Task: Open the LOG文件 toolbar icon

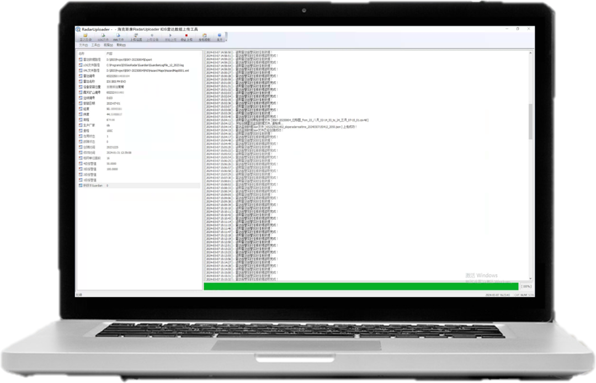Action: [103, 38]
